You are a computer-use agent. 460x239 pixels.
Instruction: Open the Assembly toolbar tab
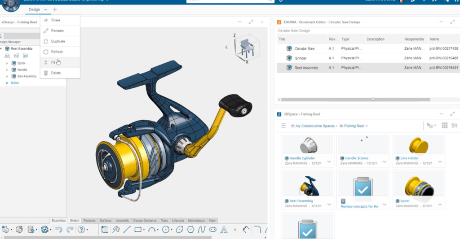(122, 221)
